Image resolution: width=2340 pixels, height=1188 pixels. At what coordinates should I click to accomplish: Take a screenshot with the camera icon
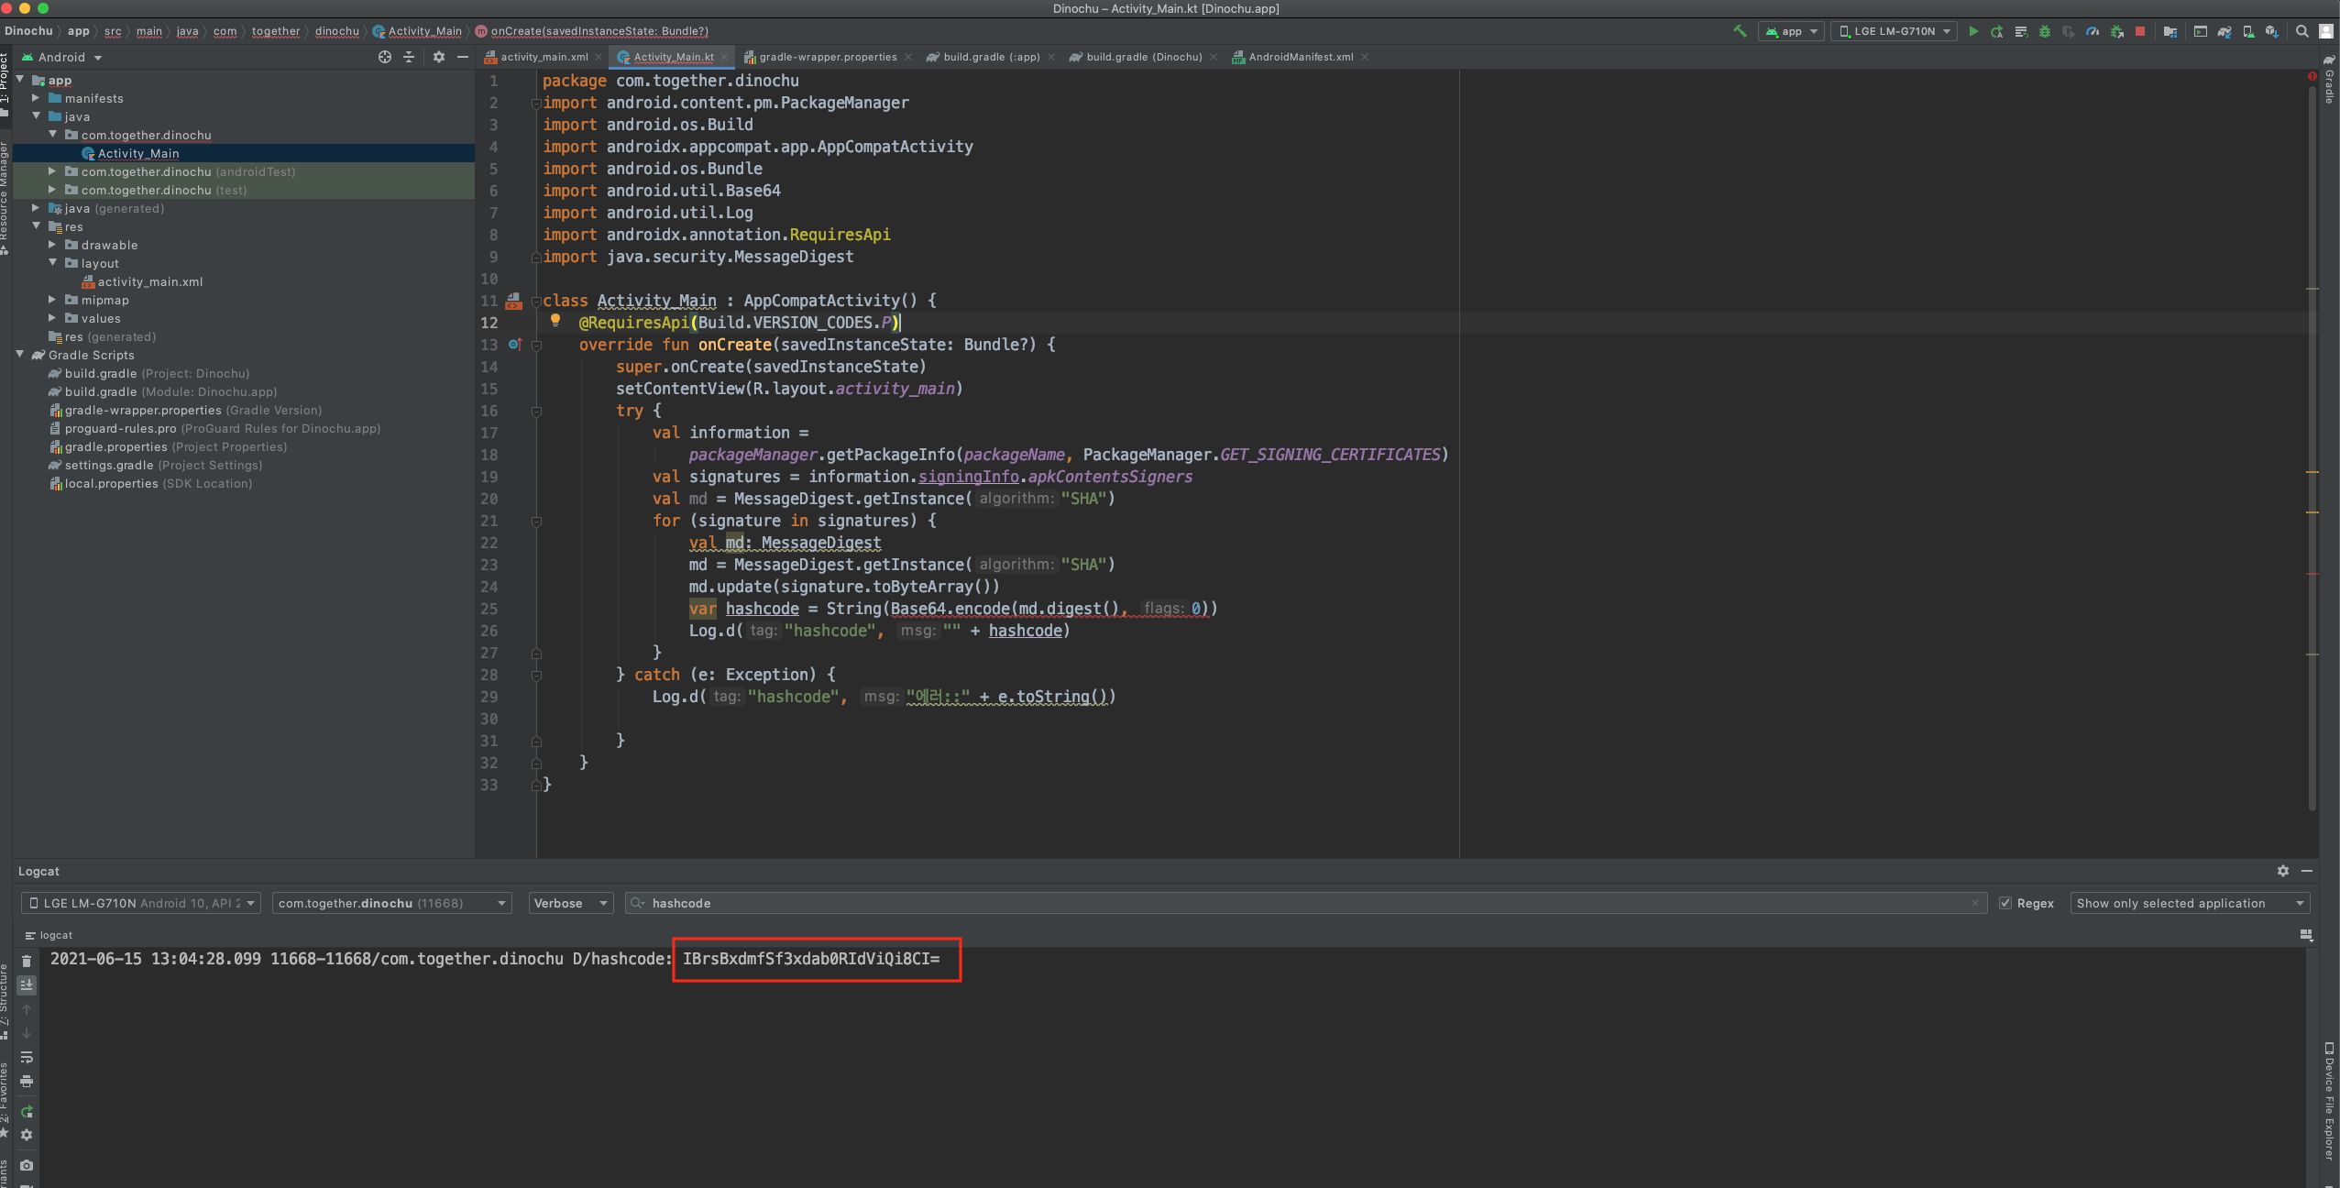pyautogui.click(x=27, y=1165)
